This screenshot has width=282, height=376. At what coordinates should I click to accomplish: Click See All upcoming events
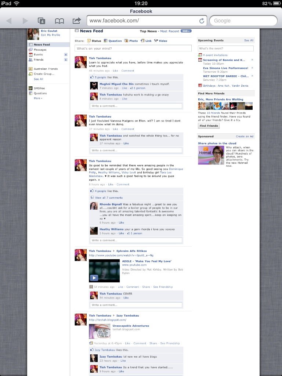[249, 40]
